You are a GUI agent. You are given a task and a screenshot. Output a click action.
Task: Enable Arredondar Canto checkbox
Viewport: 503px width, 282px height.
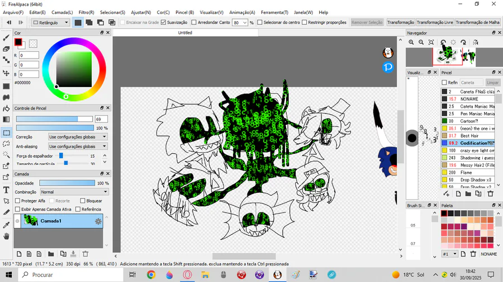pos(194,22)
